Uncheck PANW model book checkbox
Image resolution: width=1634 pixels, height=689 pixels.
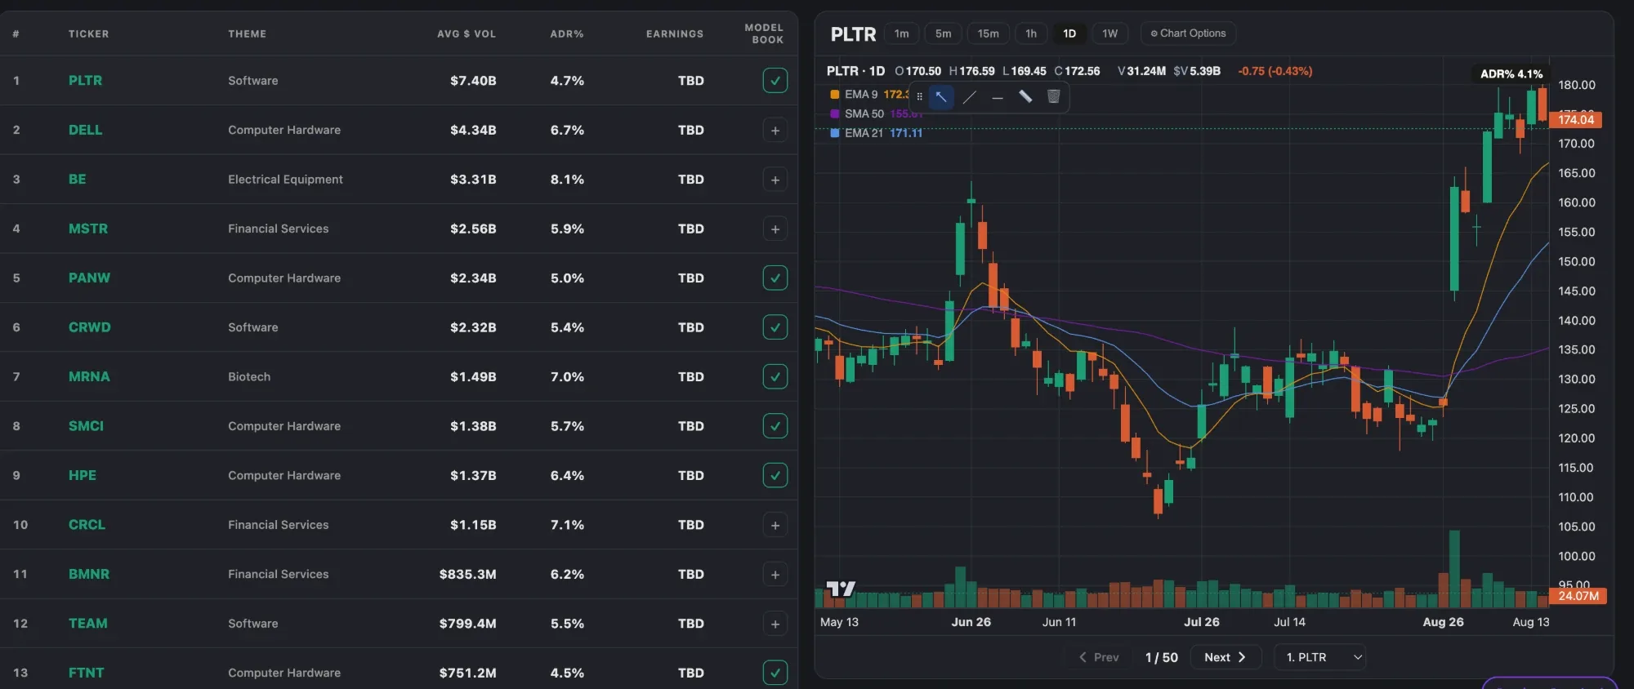point(775,278)
